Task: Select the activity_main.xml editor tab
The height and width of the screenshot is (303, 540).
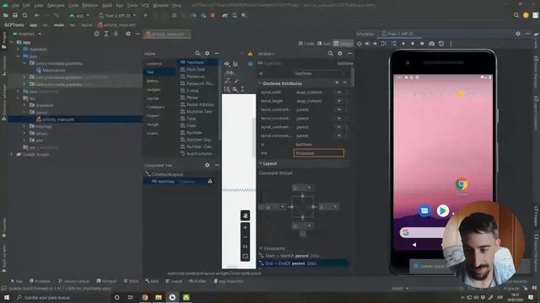Action: pos(167,34)
